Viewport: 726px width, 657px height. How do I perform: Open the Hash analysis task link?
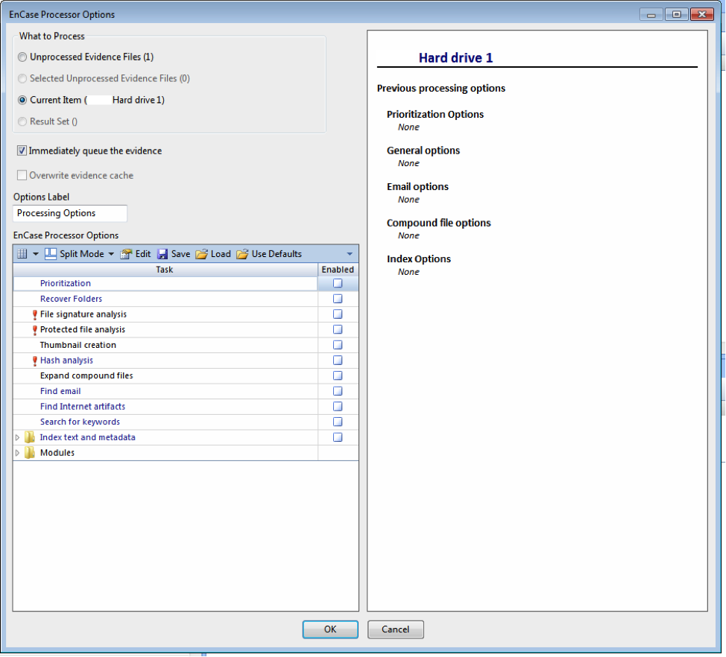pos(66,361)
